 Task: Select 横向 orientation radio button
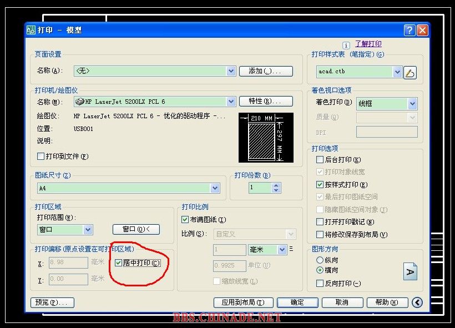tap(320, 270)
